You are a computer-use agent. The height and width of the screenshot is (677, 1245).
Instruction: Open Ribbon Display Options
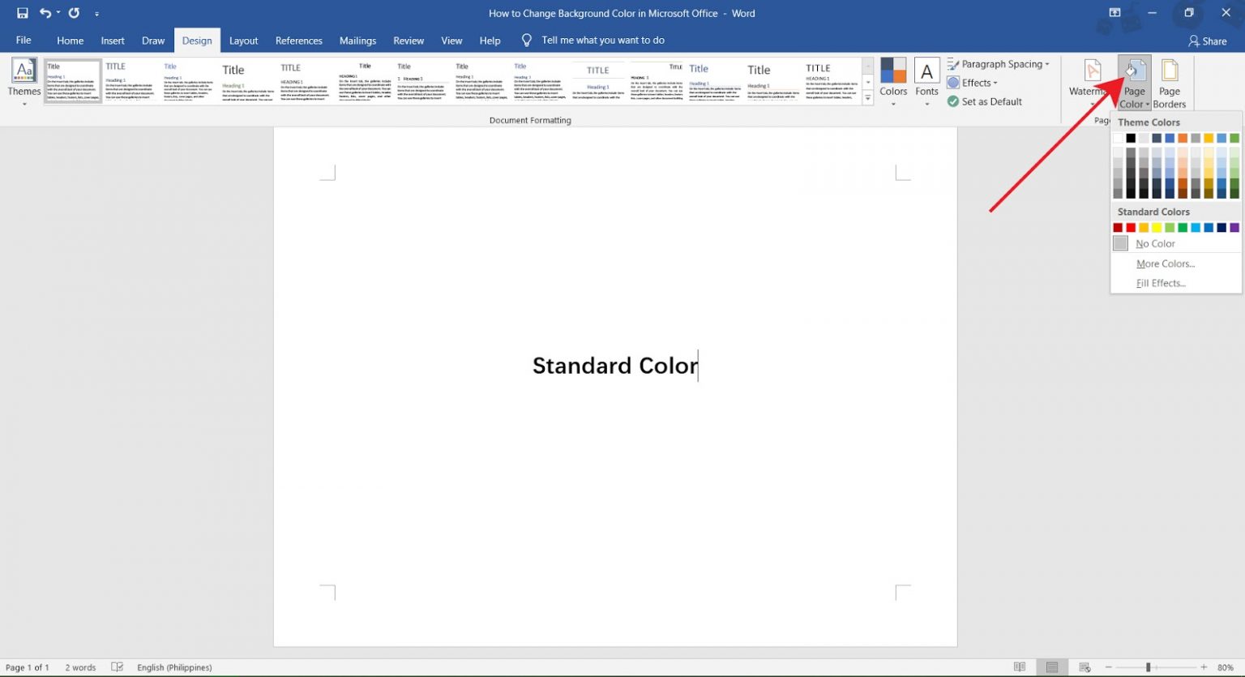[1115, 13]
